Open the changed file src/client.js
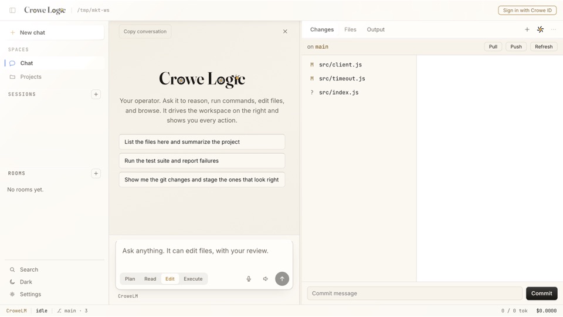The image size is (563, 317). pyautogui.click(x=359, y=65)
